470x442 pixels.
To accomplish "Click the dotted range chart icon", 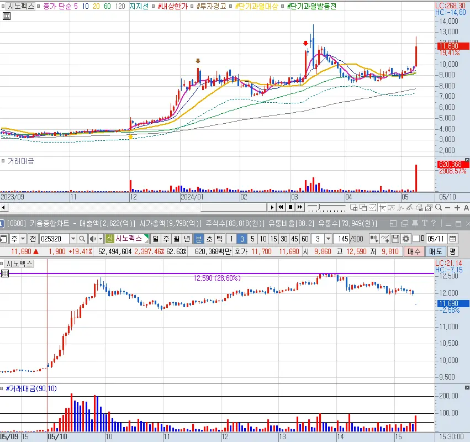I will point(372,208).
